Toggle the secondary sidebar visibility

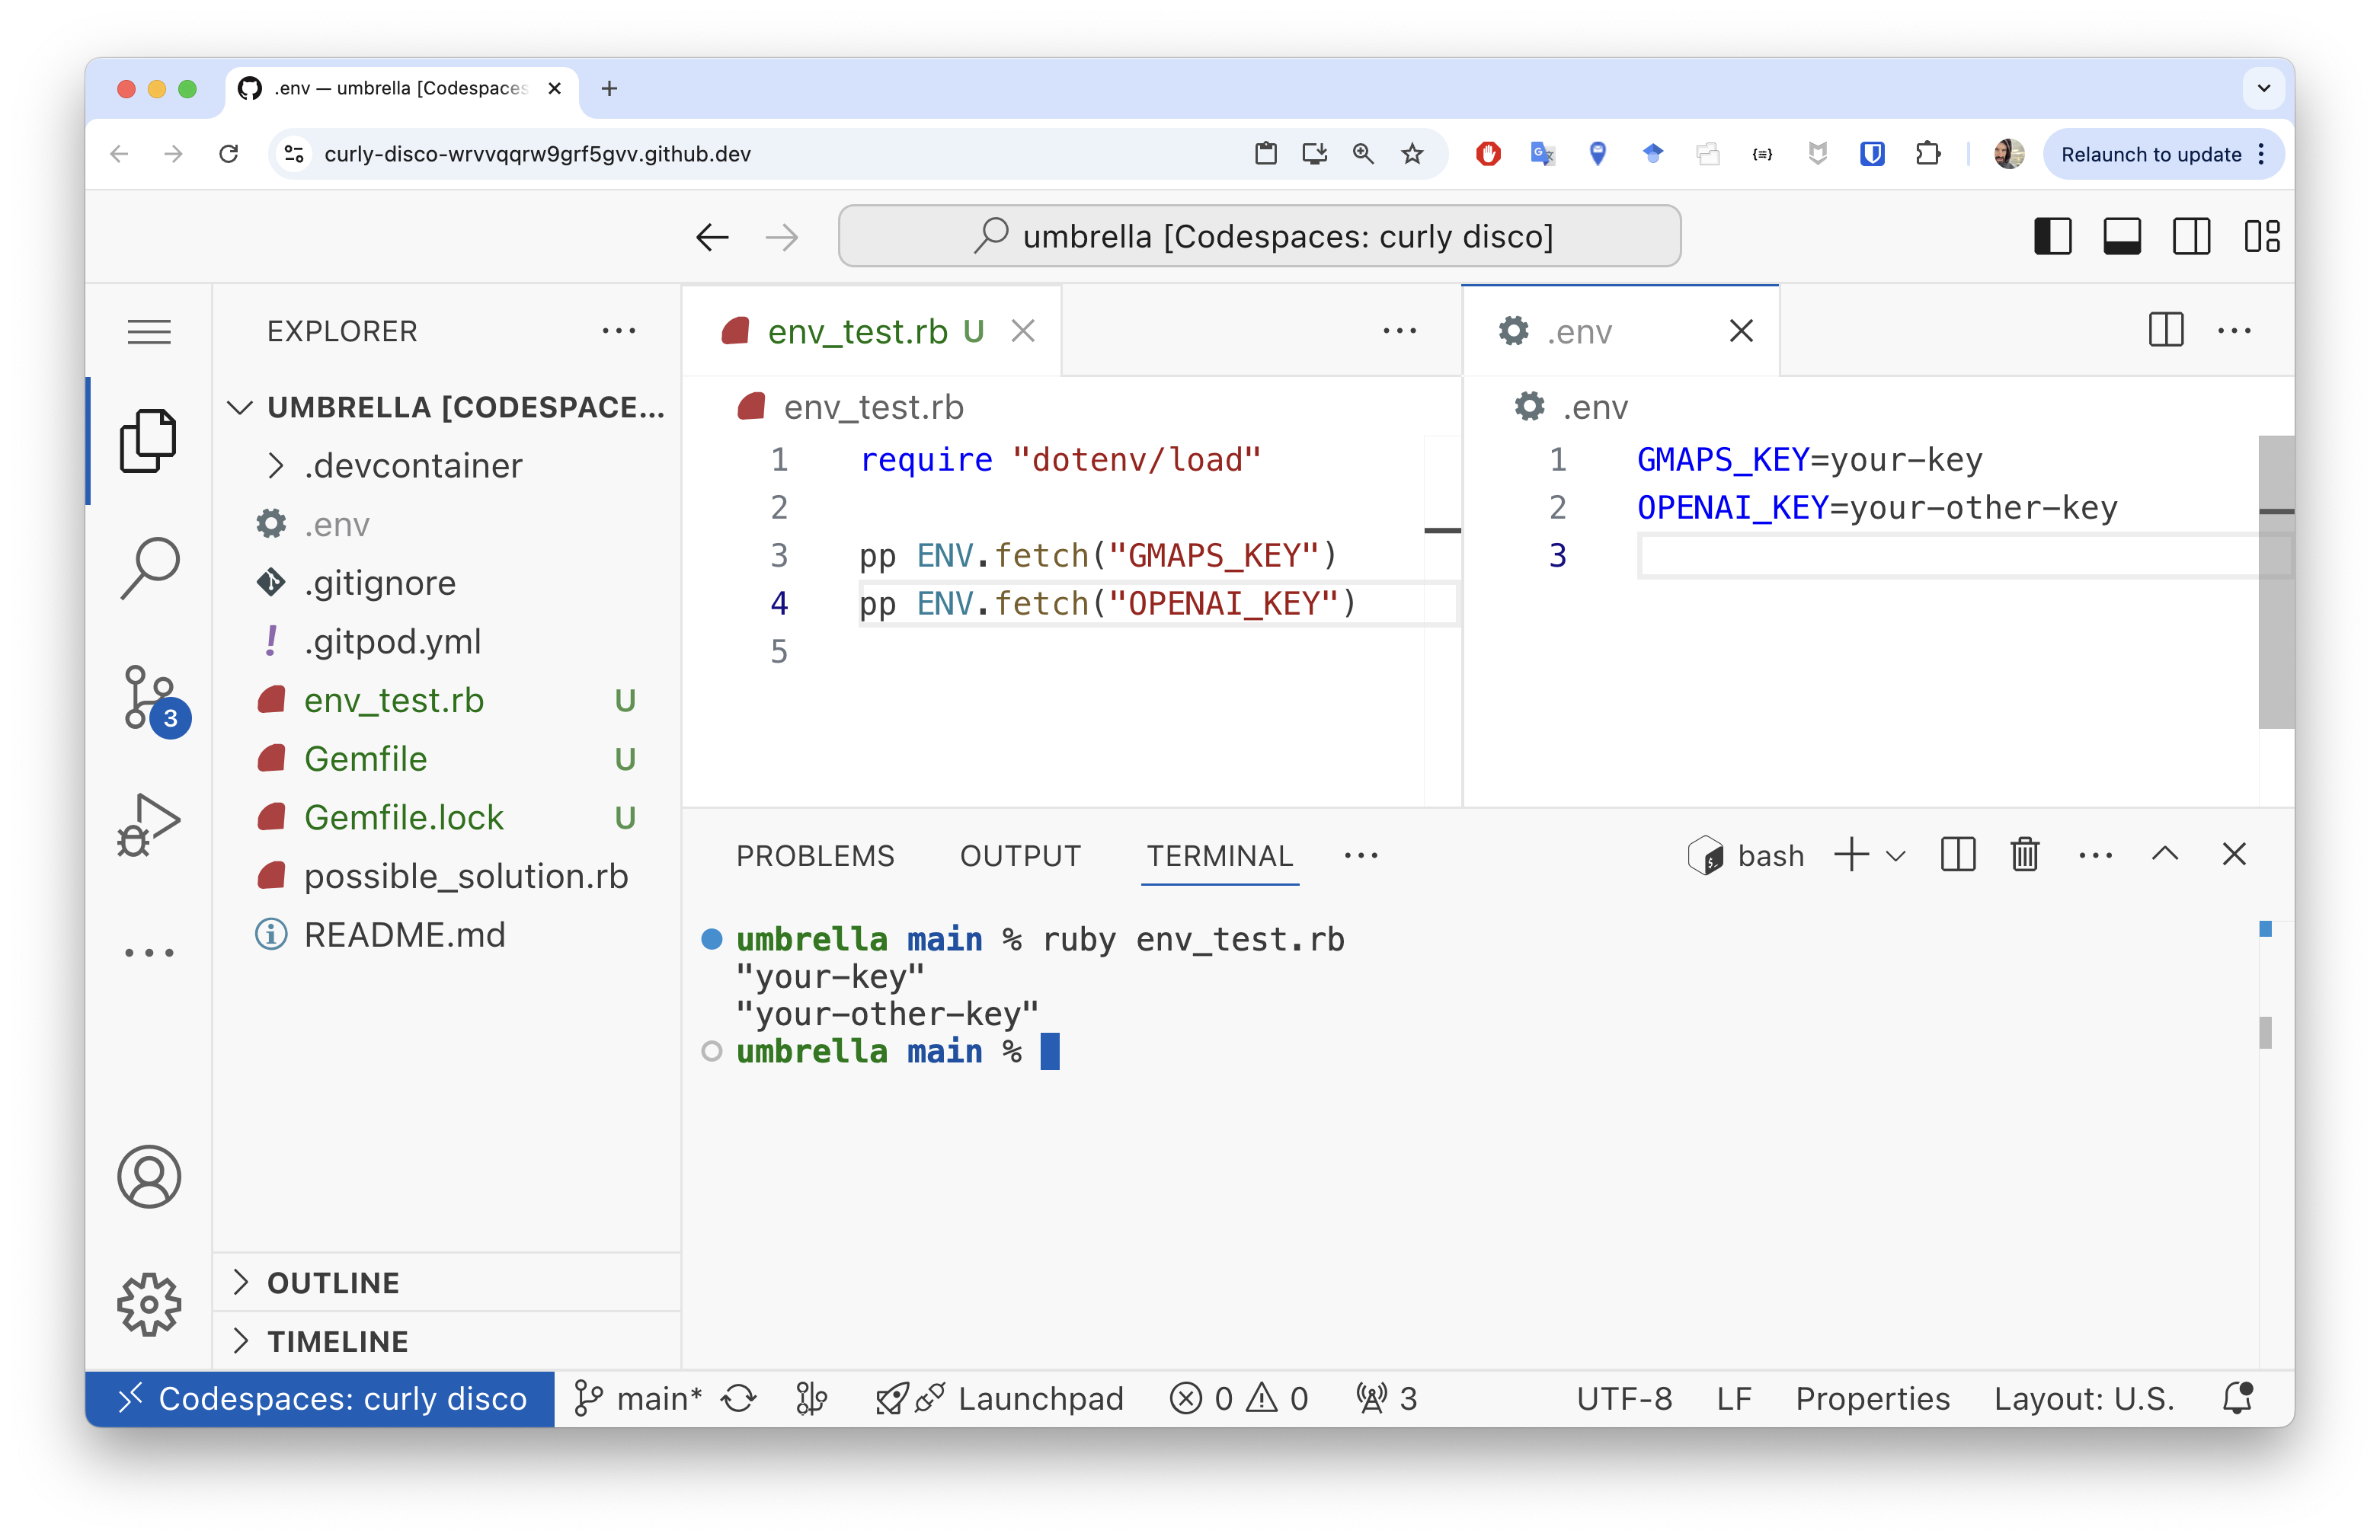2191,236
